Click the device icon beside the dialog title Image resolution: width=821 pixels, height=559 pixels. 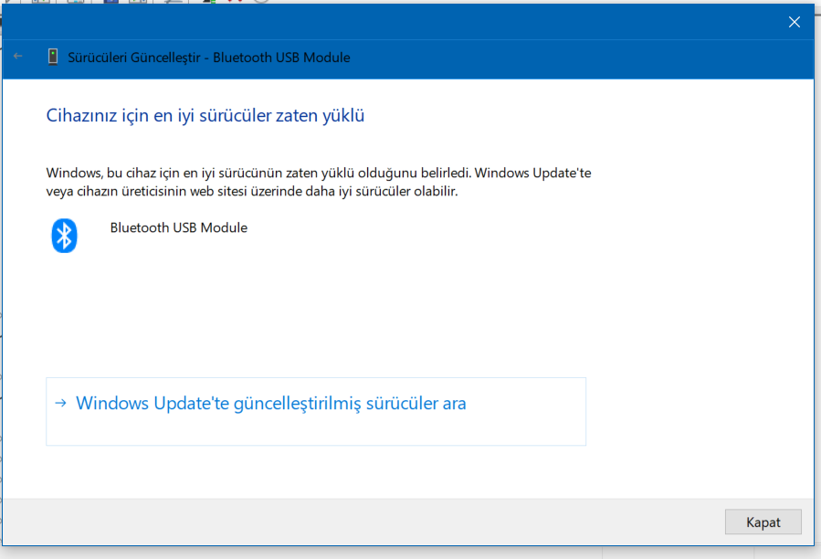53,57
